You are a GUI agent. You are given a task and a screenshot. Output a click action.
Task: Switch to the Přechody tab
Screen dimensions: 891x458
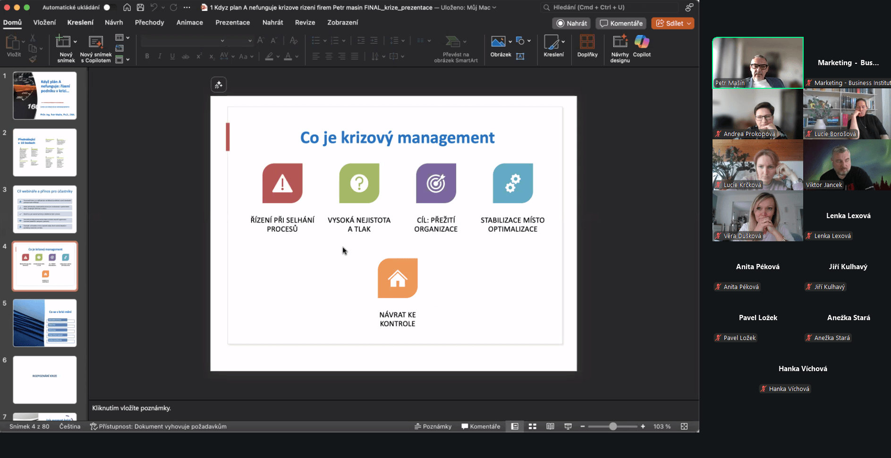[x=149, y=22]
